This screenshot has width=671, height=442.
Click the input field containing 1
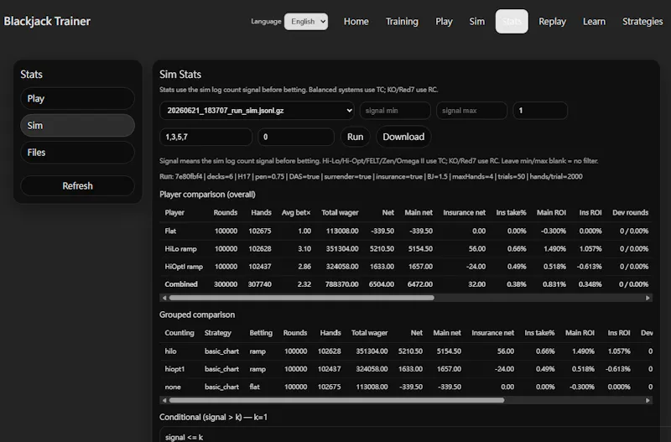(540, 111)
